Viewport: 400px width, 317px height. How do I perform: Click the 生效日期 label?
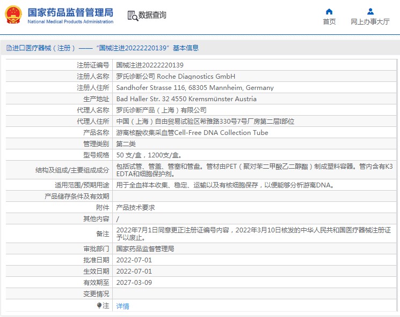(96, 271)
